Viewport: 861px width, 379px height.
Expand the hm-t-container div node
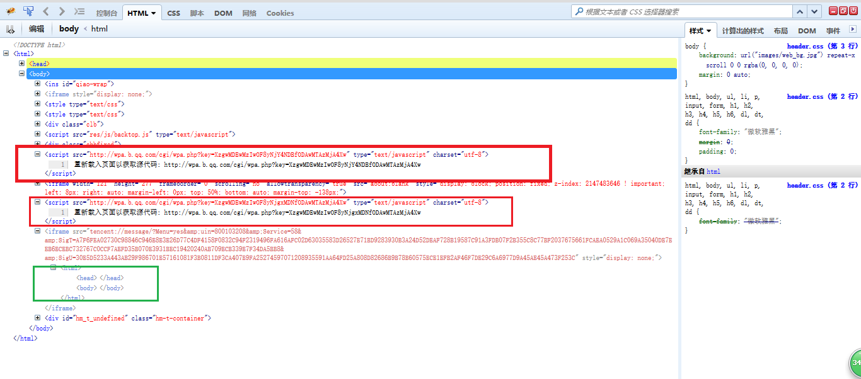pyautogui.click(x=38, y=318)
